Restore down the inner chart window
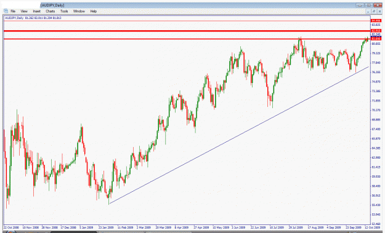This screenshot has height=233, width=385. (374, 11)
